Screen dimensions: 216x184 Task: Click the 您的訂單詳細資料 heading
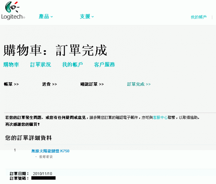click(28, 138)
